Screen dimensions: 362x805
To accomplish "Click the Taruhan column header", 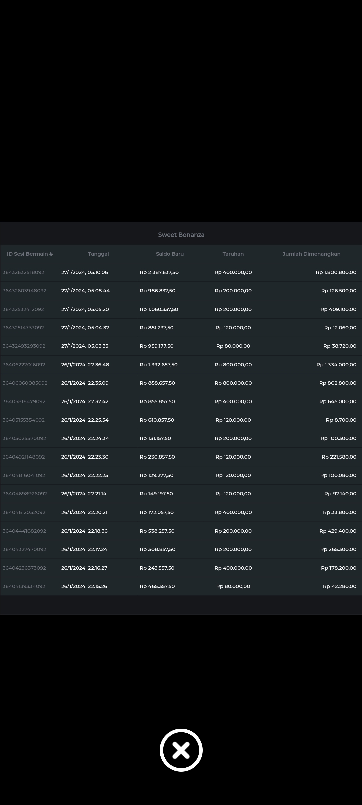I will click(x=233, y=254).
